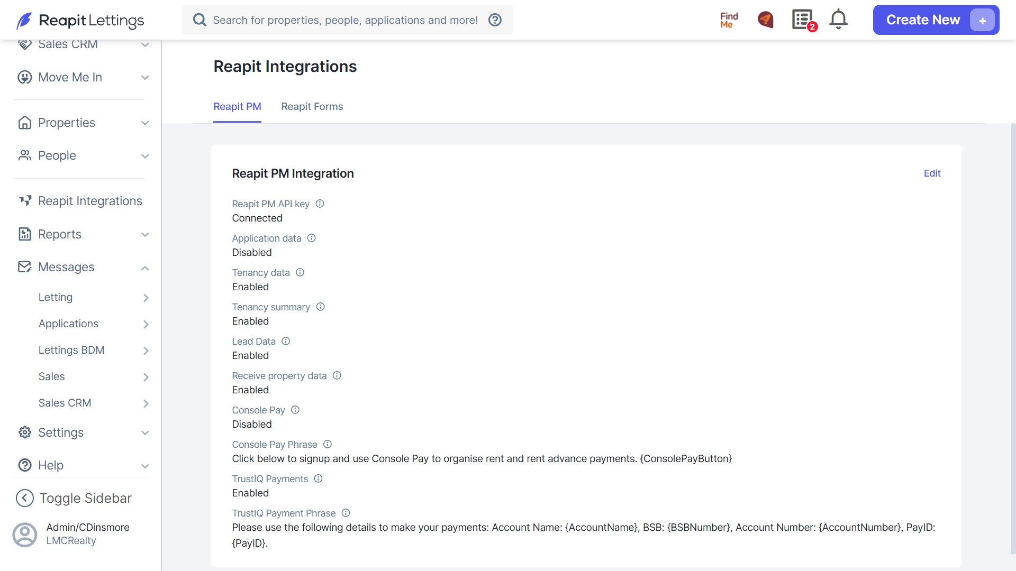Click info icon beside Lead Data
Screen dimensions: 1016x571
click(x=286, y=341)
